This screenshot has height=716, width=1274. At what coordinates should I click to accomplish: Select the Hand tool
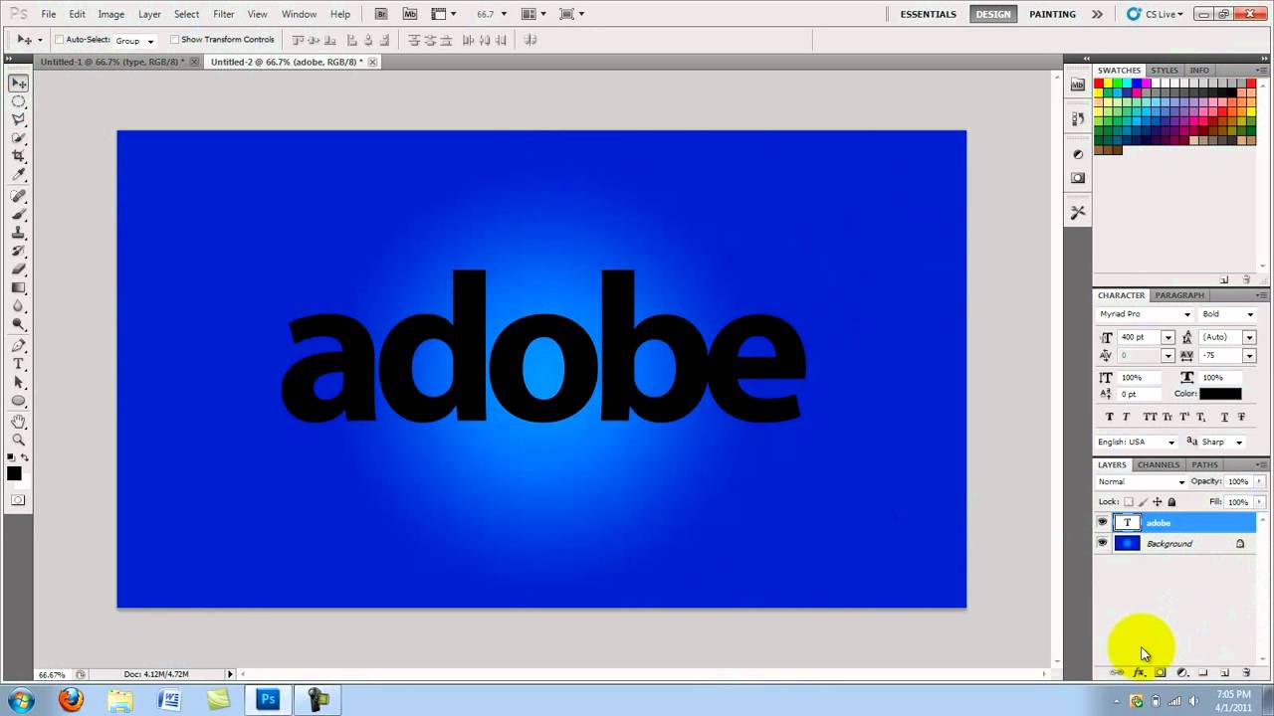pyautogui.click(x=19, y=421)
